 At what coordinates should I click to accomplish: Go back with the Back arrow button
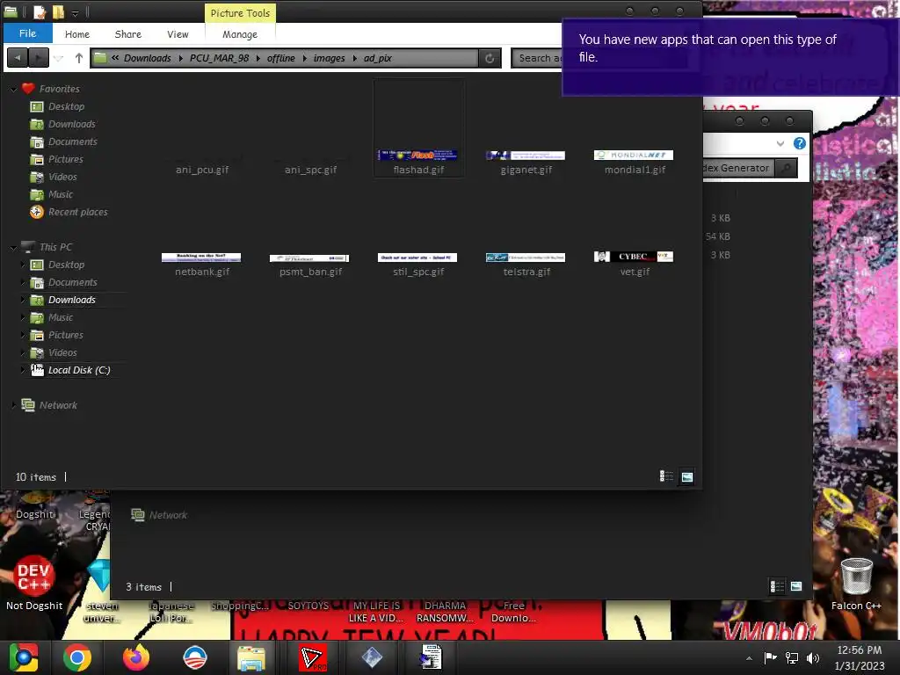point(18,58)
